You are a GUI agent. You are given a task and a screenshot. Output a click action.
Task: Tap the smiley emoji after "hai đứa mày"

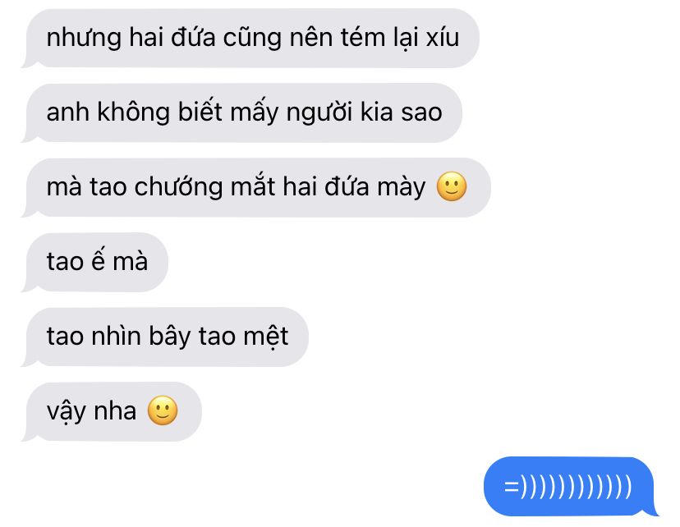coord(452,187)
